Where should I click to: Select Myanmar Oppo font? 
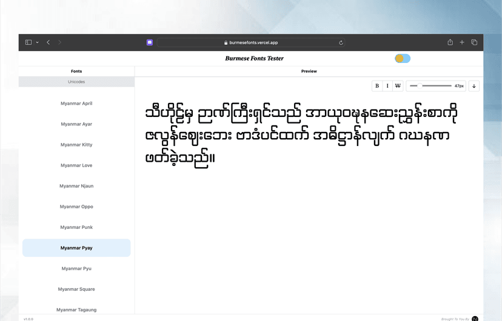click(x=76, y=207)
